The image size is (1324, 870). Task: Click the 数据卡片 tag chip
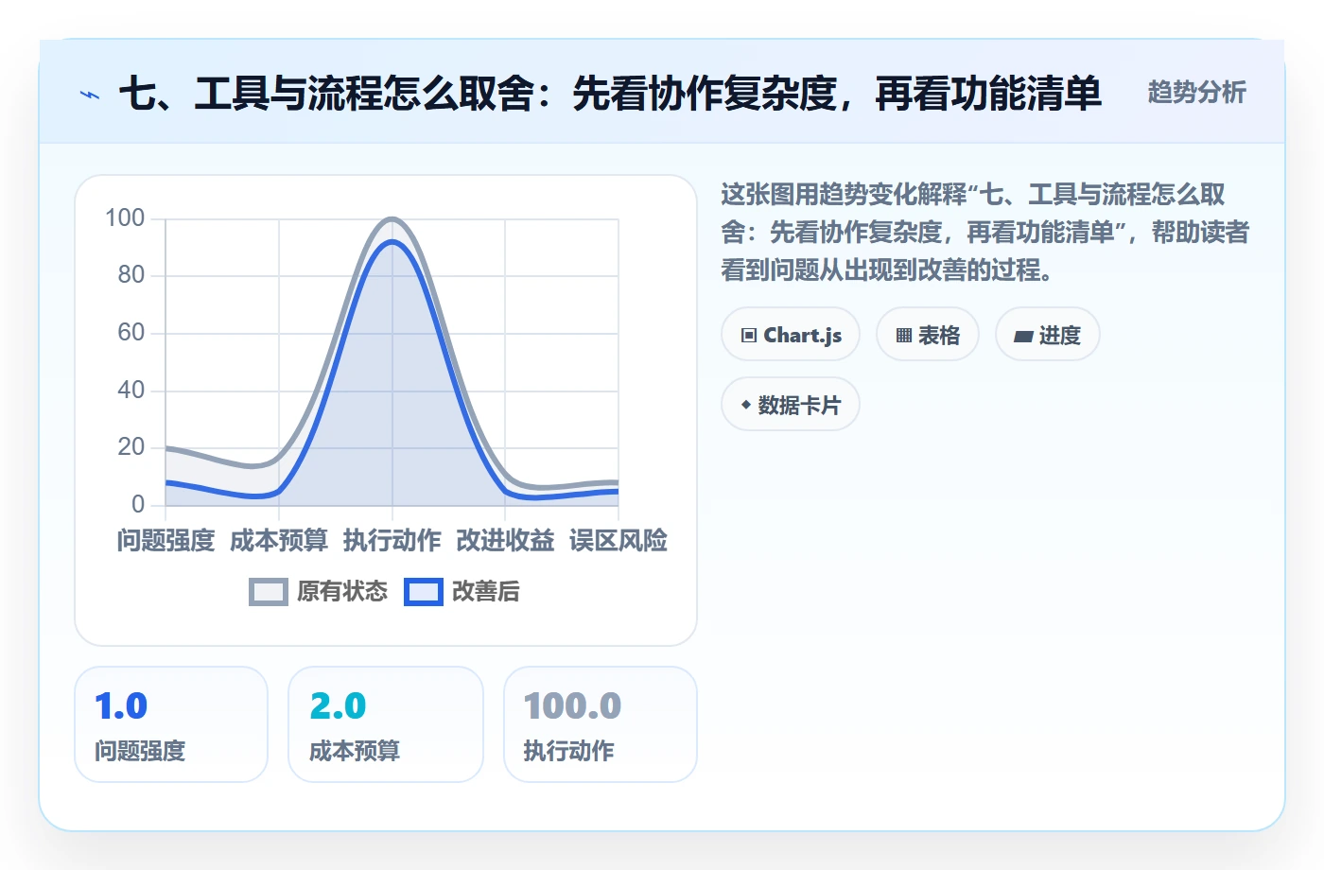791,405
